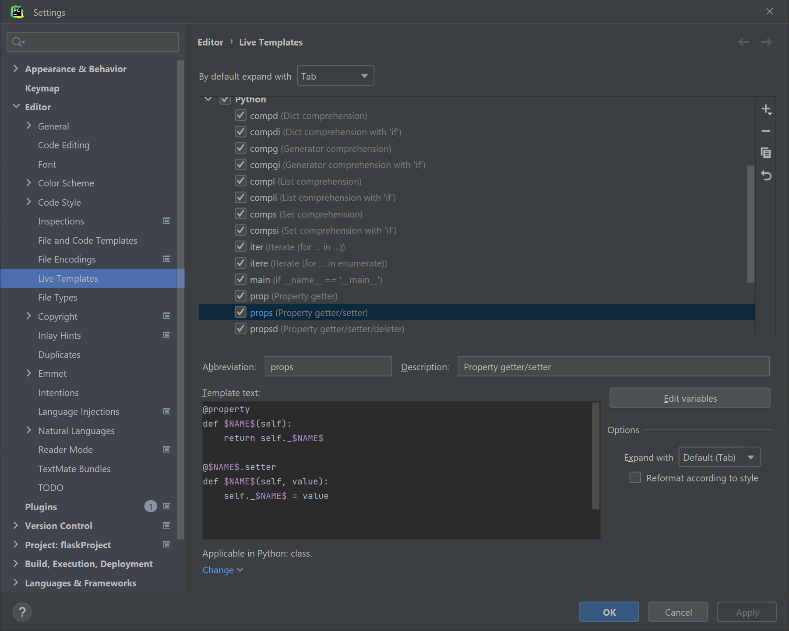The width and height of the screenshot is (789, 631).
Task: Expand the Natural Languages subsection
Action: click(29, 430)
